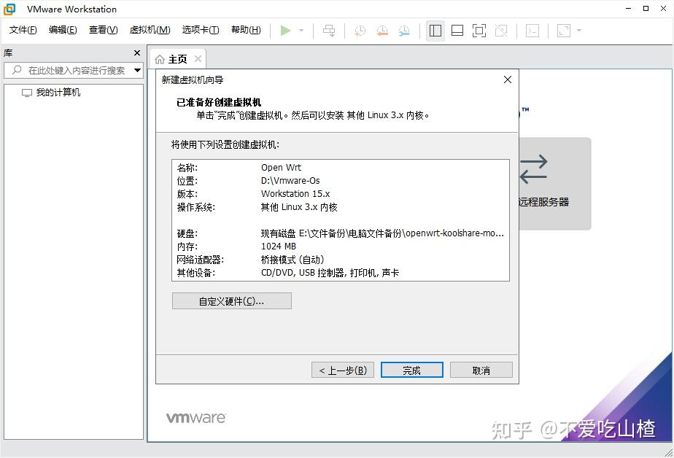
Task: Click the < 上一步(B) button
Action: pyautogui.click(x=343, y=370)
